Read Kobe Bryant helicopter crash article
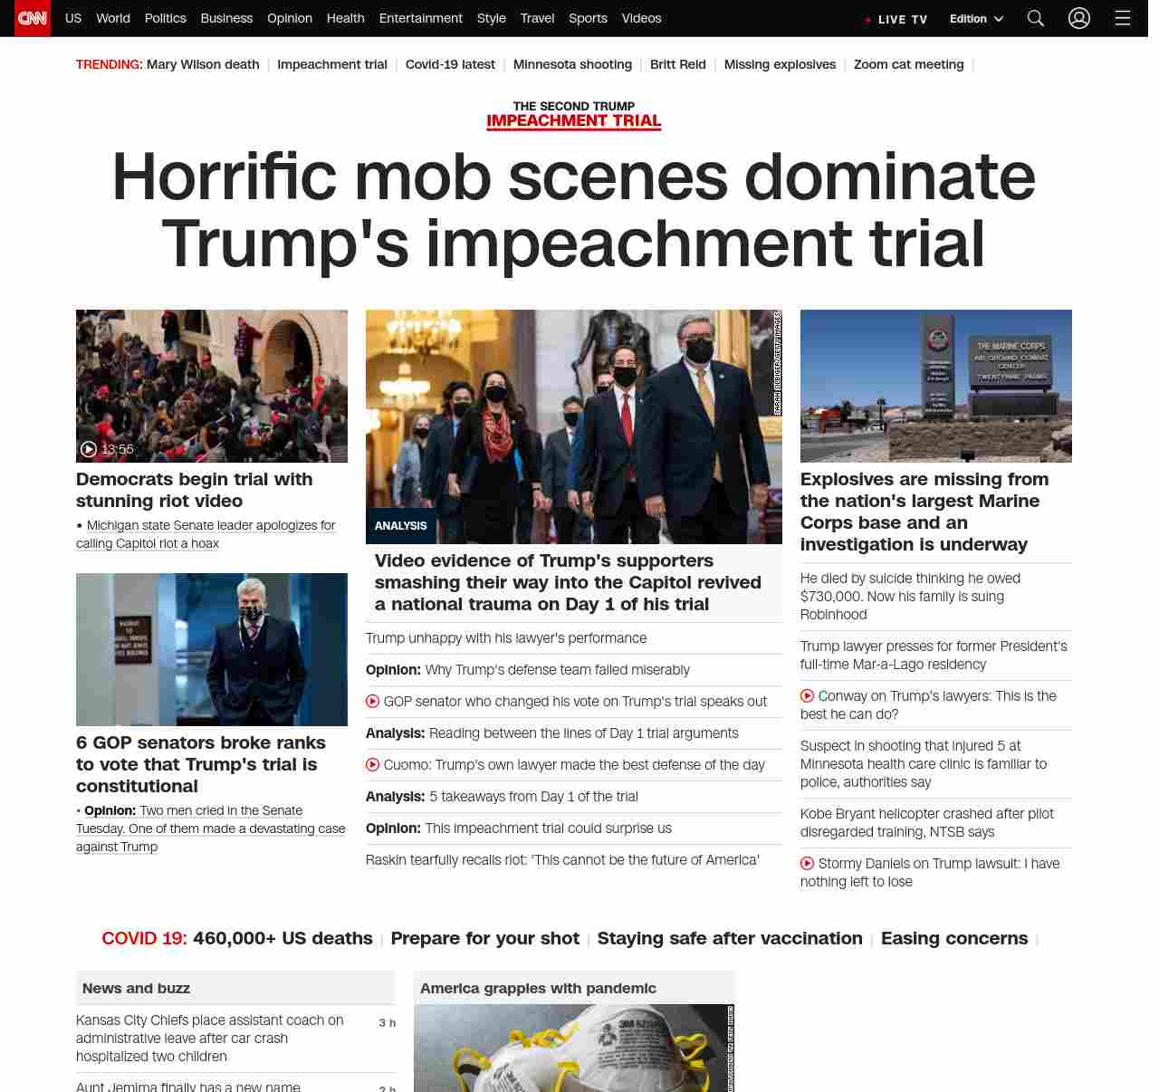The image size is (1159, 1092). tap(926, 823)
